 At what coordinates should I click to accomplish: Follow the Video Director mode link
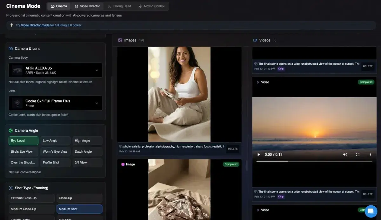[x=35, y=25]
